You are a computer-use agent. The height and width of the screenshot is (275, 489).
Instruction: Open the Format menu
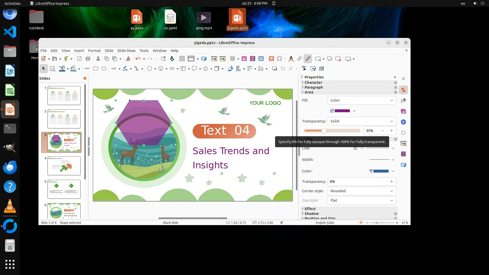point(94,51)
